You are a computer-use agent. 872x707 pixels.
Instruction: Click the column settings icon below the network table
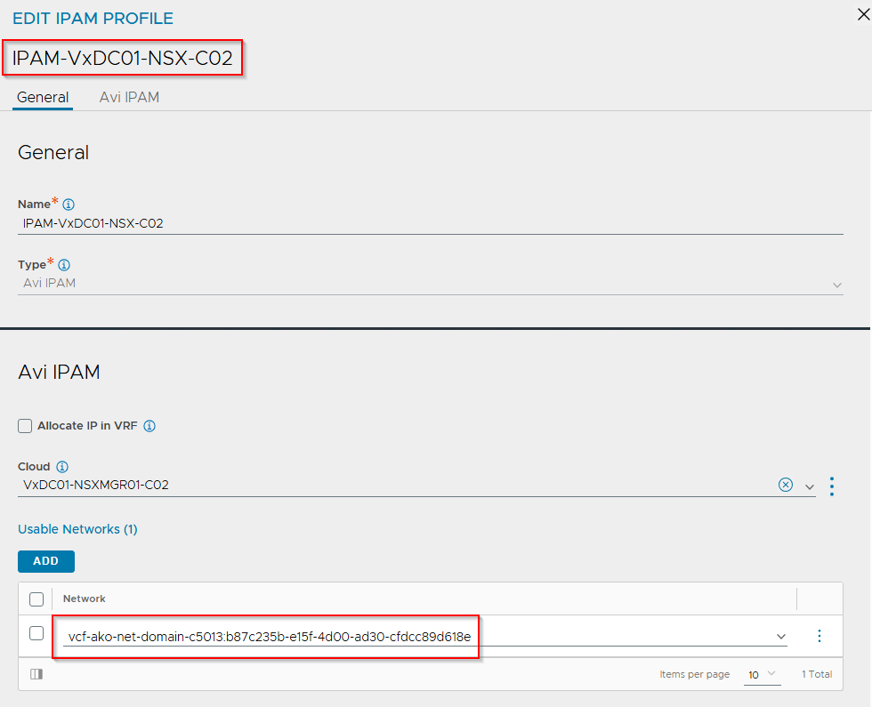pos(36,674)
